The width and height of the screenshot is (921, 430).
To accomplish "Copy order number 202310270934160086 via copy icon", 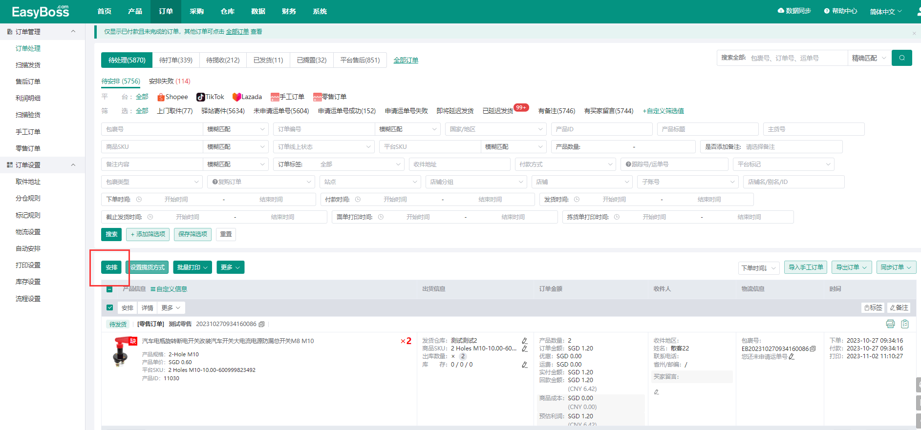I will tap(262, 324).
